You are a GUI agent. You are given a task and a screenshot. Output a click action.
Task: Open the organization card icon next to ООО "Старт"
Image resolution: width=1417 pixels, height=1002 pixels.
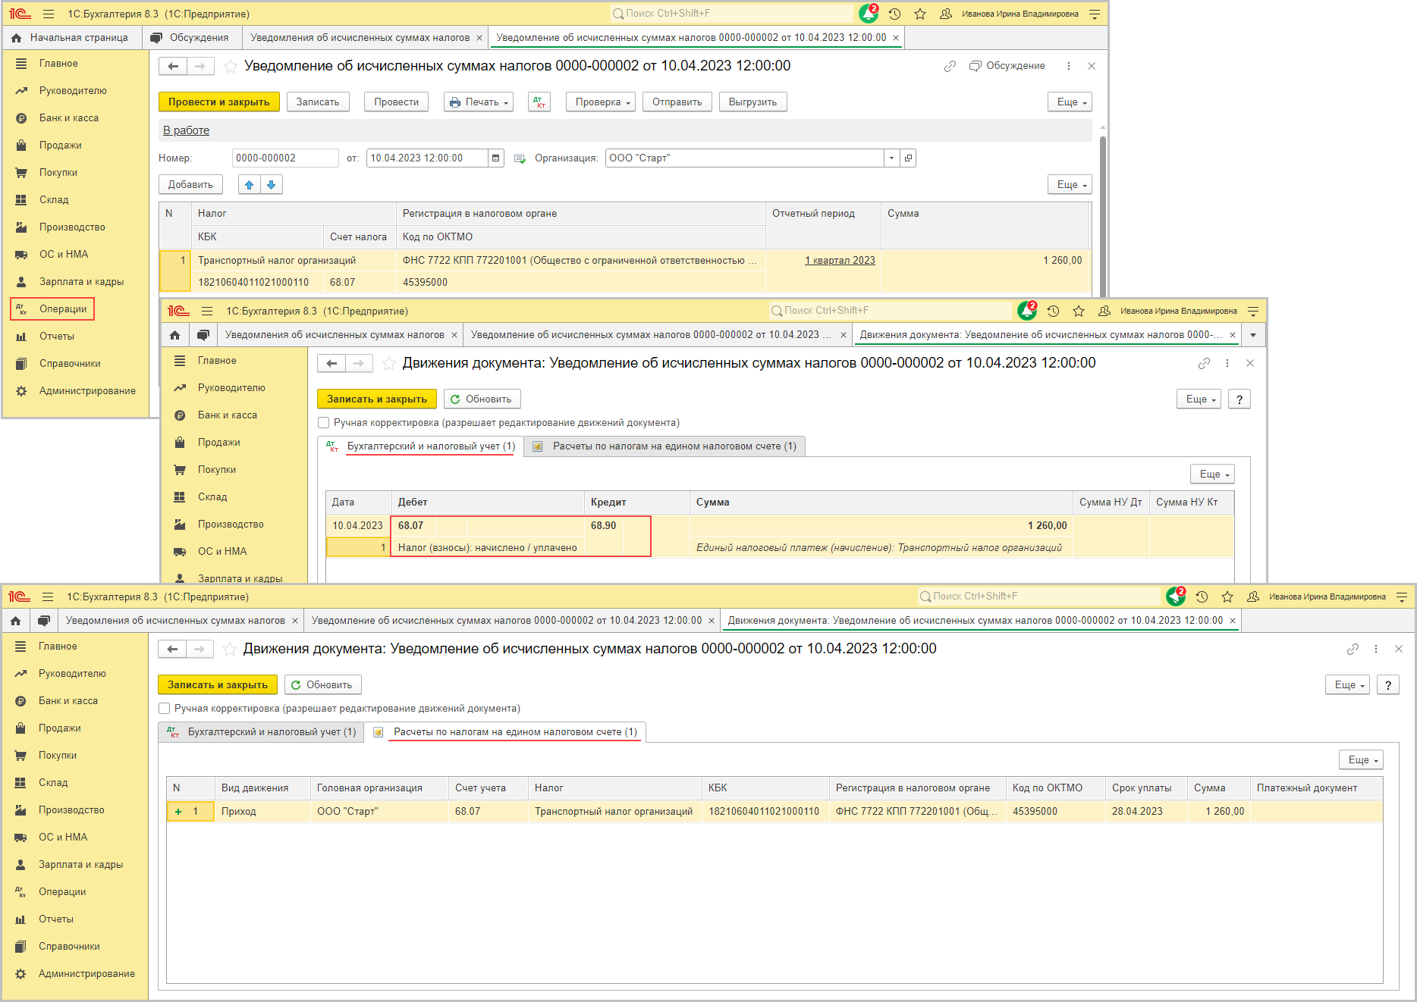pyautogui.click(x=908, y=158)
